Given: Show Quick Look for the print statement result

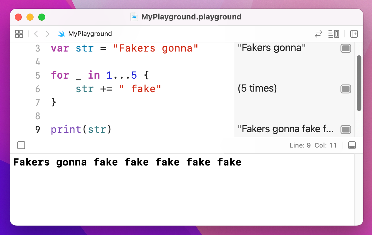Looking at the screenshot, I should click(x=346, y=129).
